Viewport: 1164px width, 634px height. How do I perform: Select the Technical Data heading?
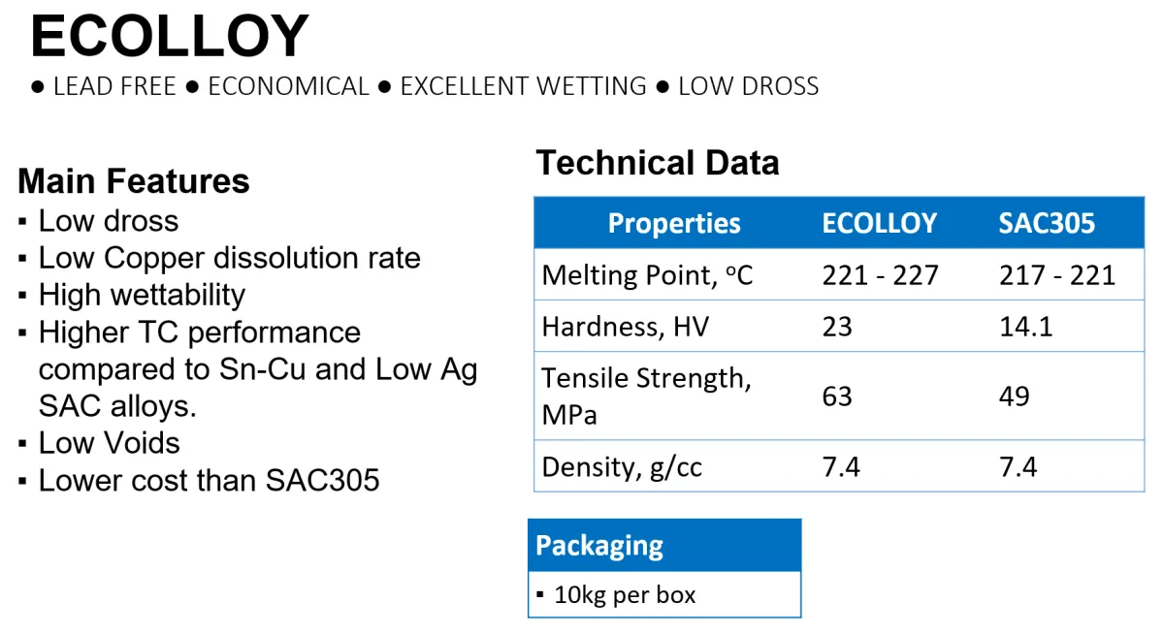click(658, 163)
